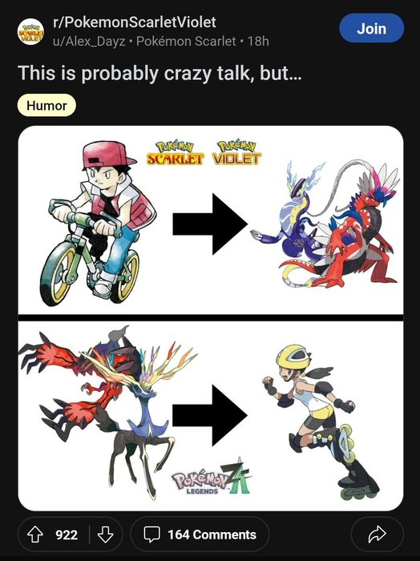Downvote the post
Image resolution: width=420 pixels, height=561 pixels.
coord(105,535)
